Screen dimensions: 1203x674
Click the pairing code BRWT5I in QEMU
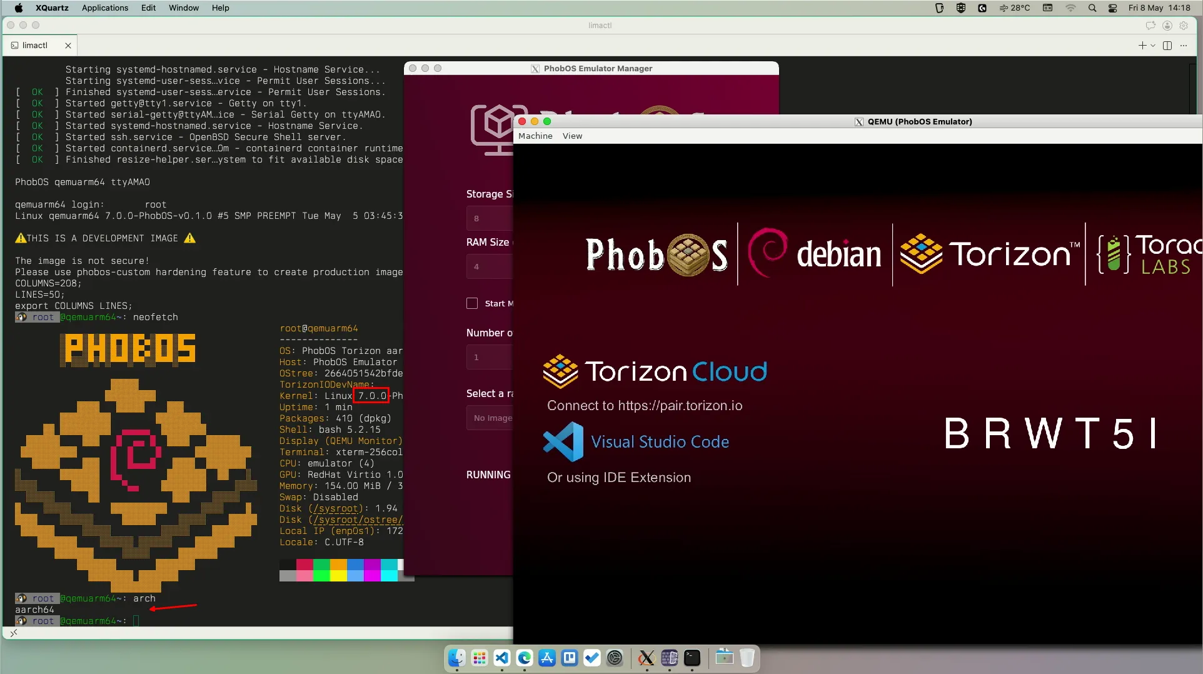point(1052,433)
